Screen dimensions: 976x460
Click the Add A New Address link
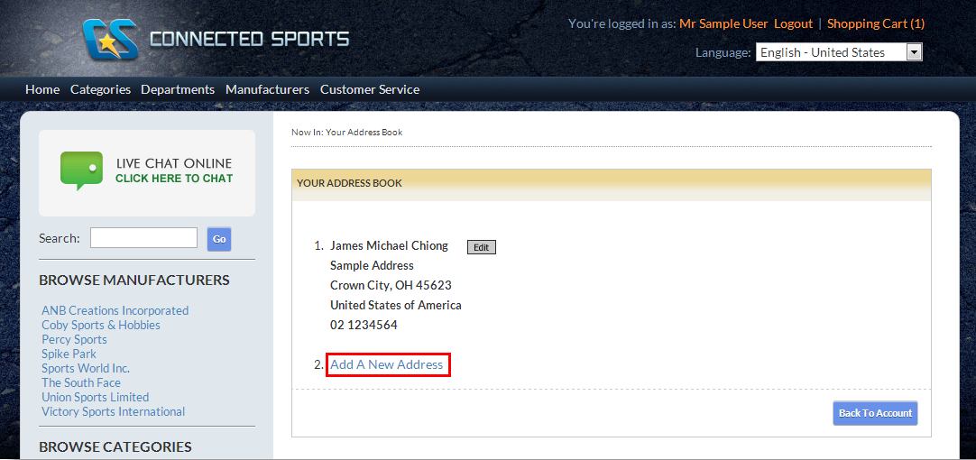click(x=387, y=364)
